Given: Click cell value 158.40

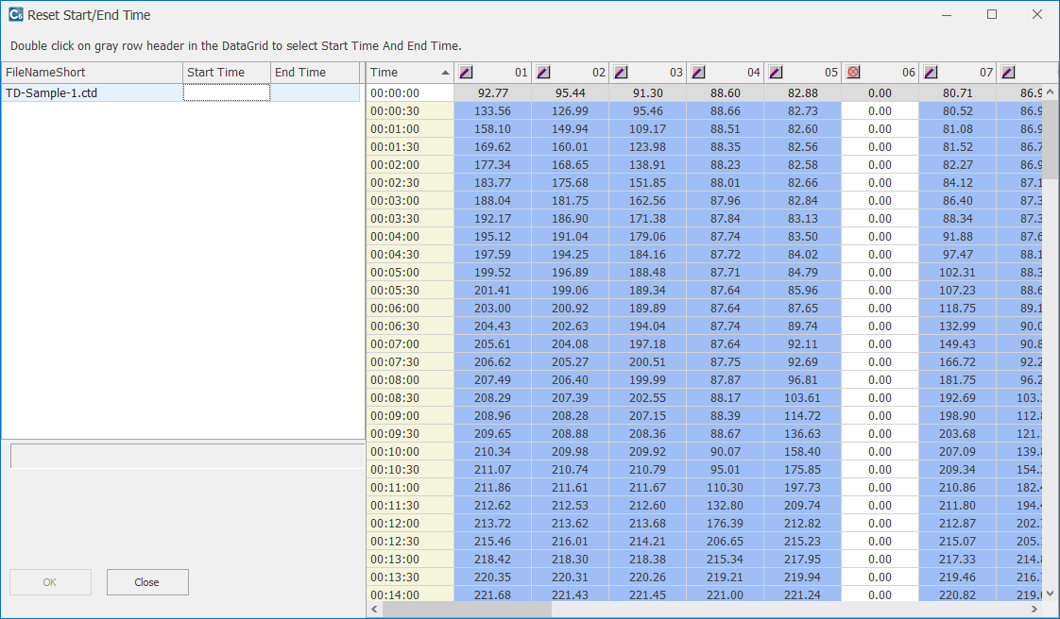Looking at the screenshot, I should pos(802,452).
